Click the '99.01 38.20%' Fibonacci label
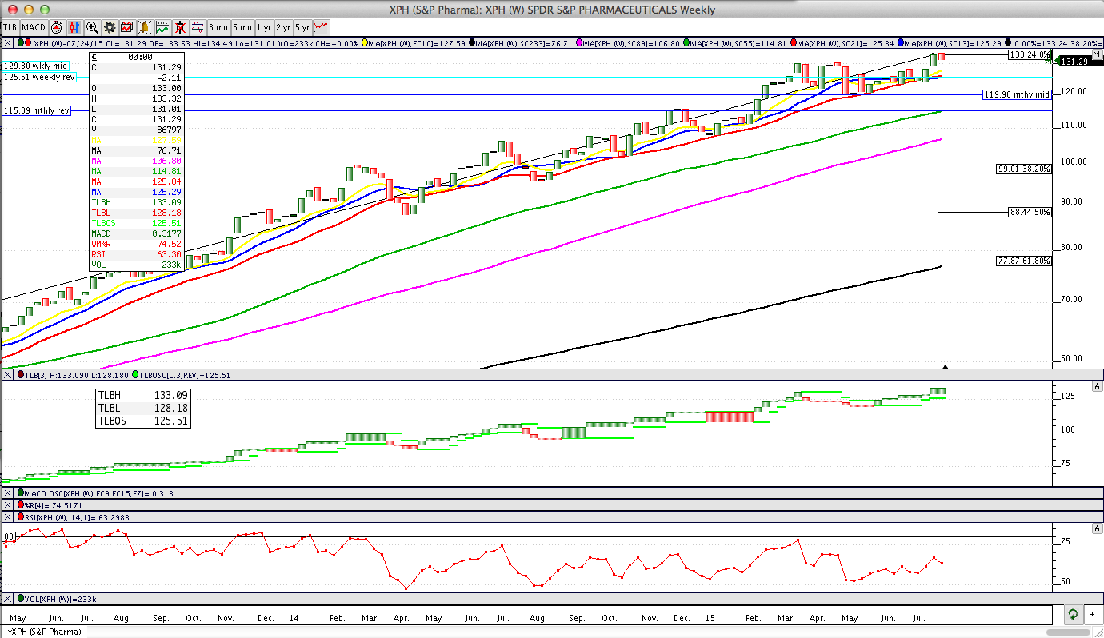 [1023, 169]
